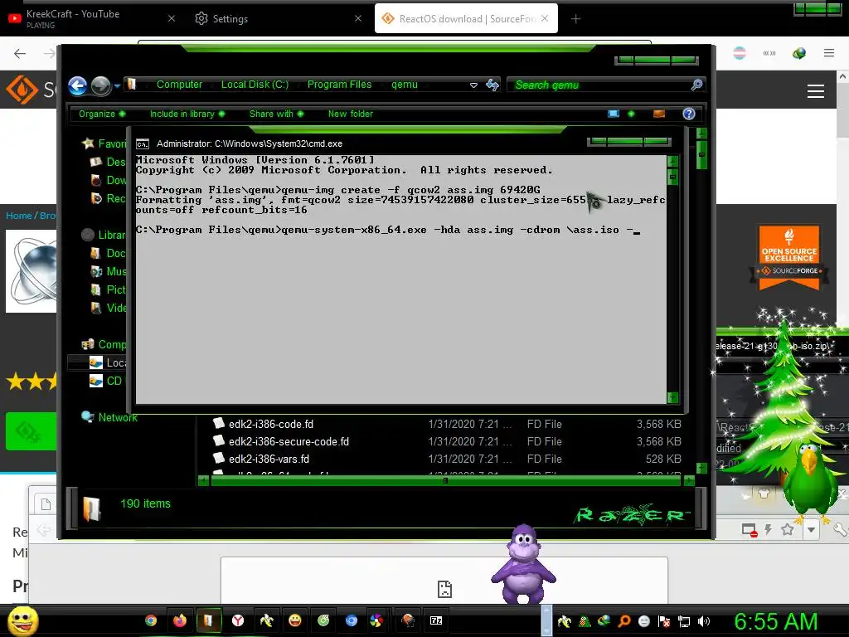Select the Documents library icon
This screenshot has width=849, height=637.
click(96, 253)
